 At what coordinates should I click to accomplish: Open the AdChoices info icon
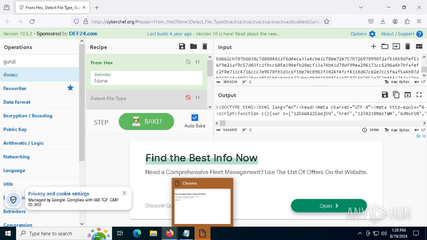419,136
